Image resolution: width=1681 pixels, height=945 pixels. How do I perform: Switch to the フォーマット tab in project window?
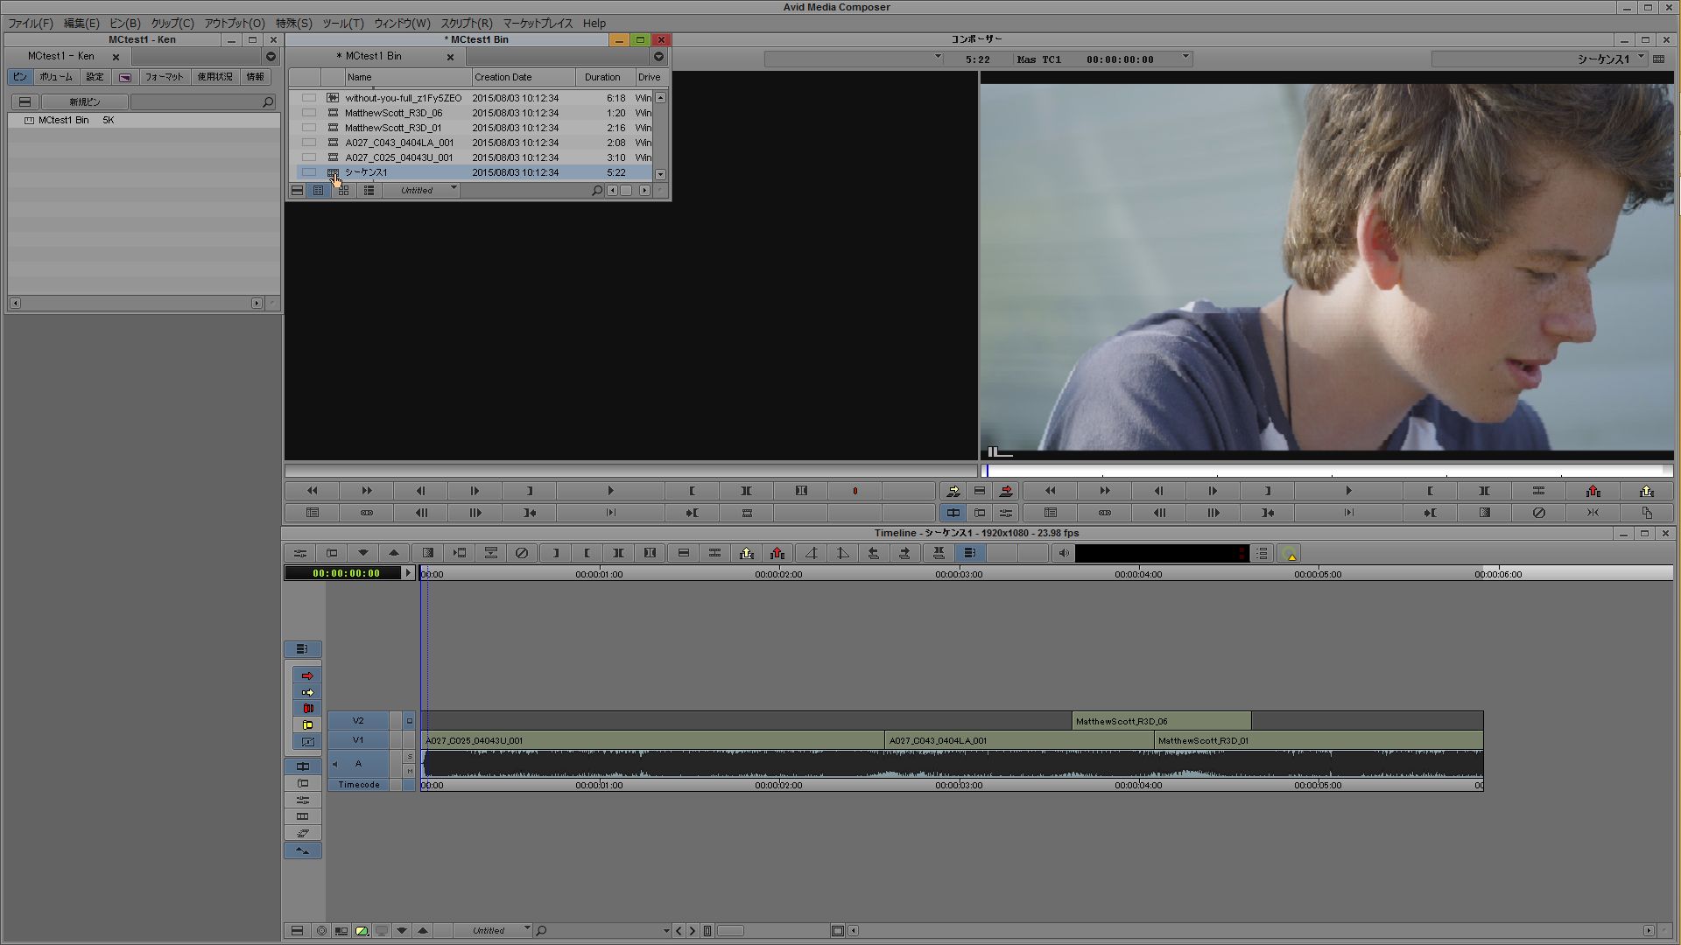click(164, 77)
